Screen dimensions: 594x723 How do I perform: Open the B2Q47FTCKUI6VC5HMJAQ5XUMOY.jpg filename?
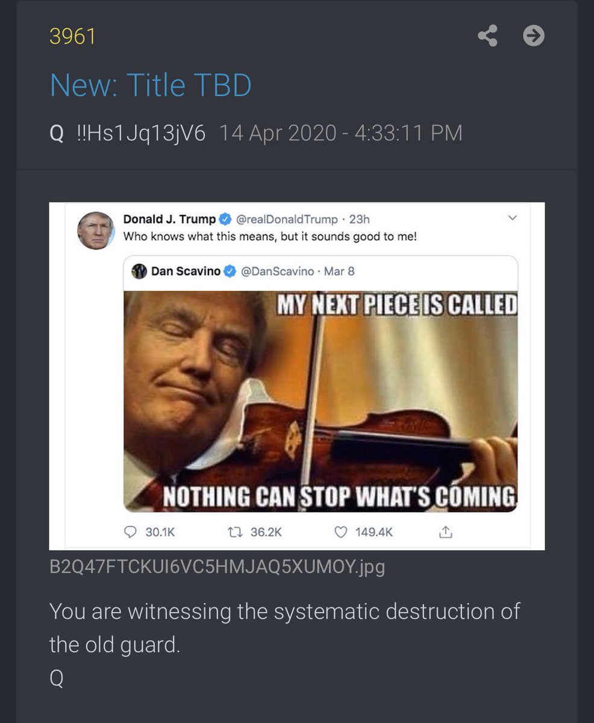pos(217,567)
